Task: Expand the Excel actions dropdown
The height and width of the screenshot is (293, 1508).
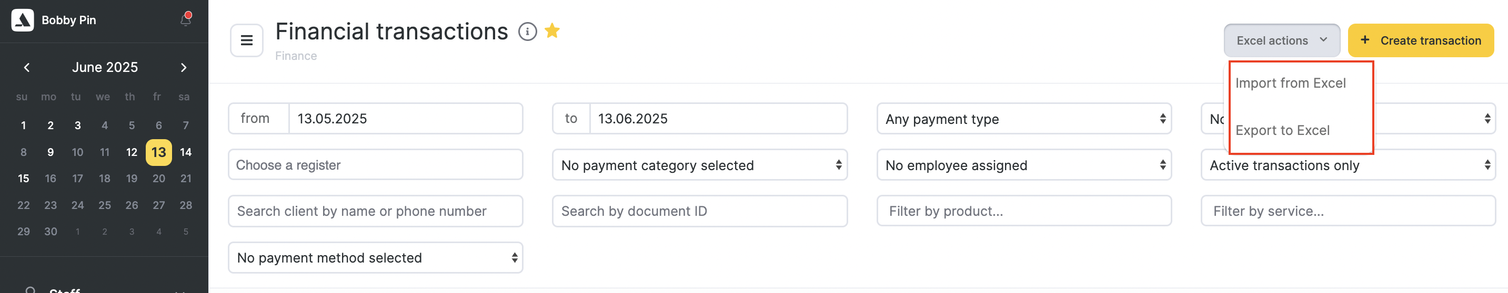Action: click(x=1281, y=40)
